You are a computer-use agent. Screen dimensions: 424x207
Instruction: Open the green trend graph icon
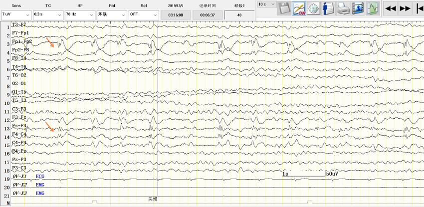click(372, 8)
